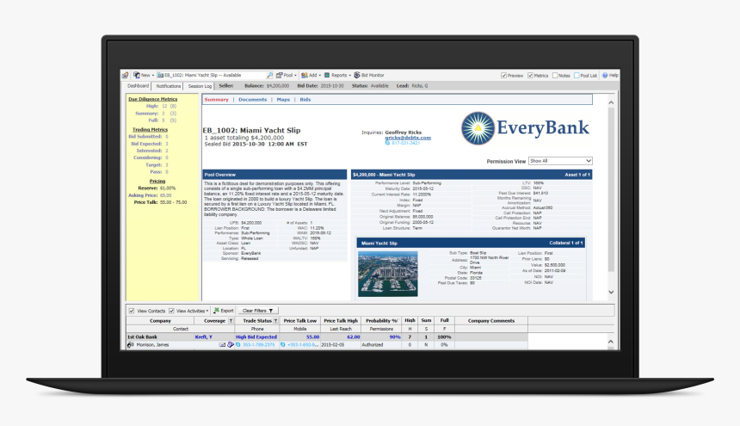Click the New toolbar icon

(x=137, y=75)
